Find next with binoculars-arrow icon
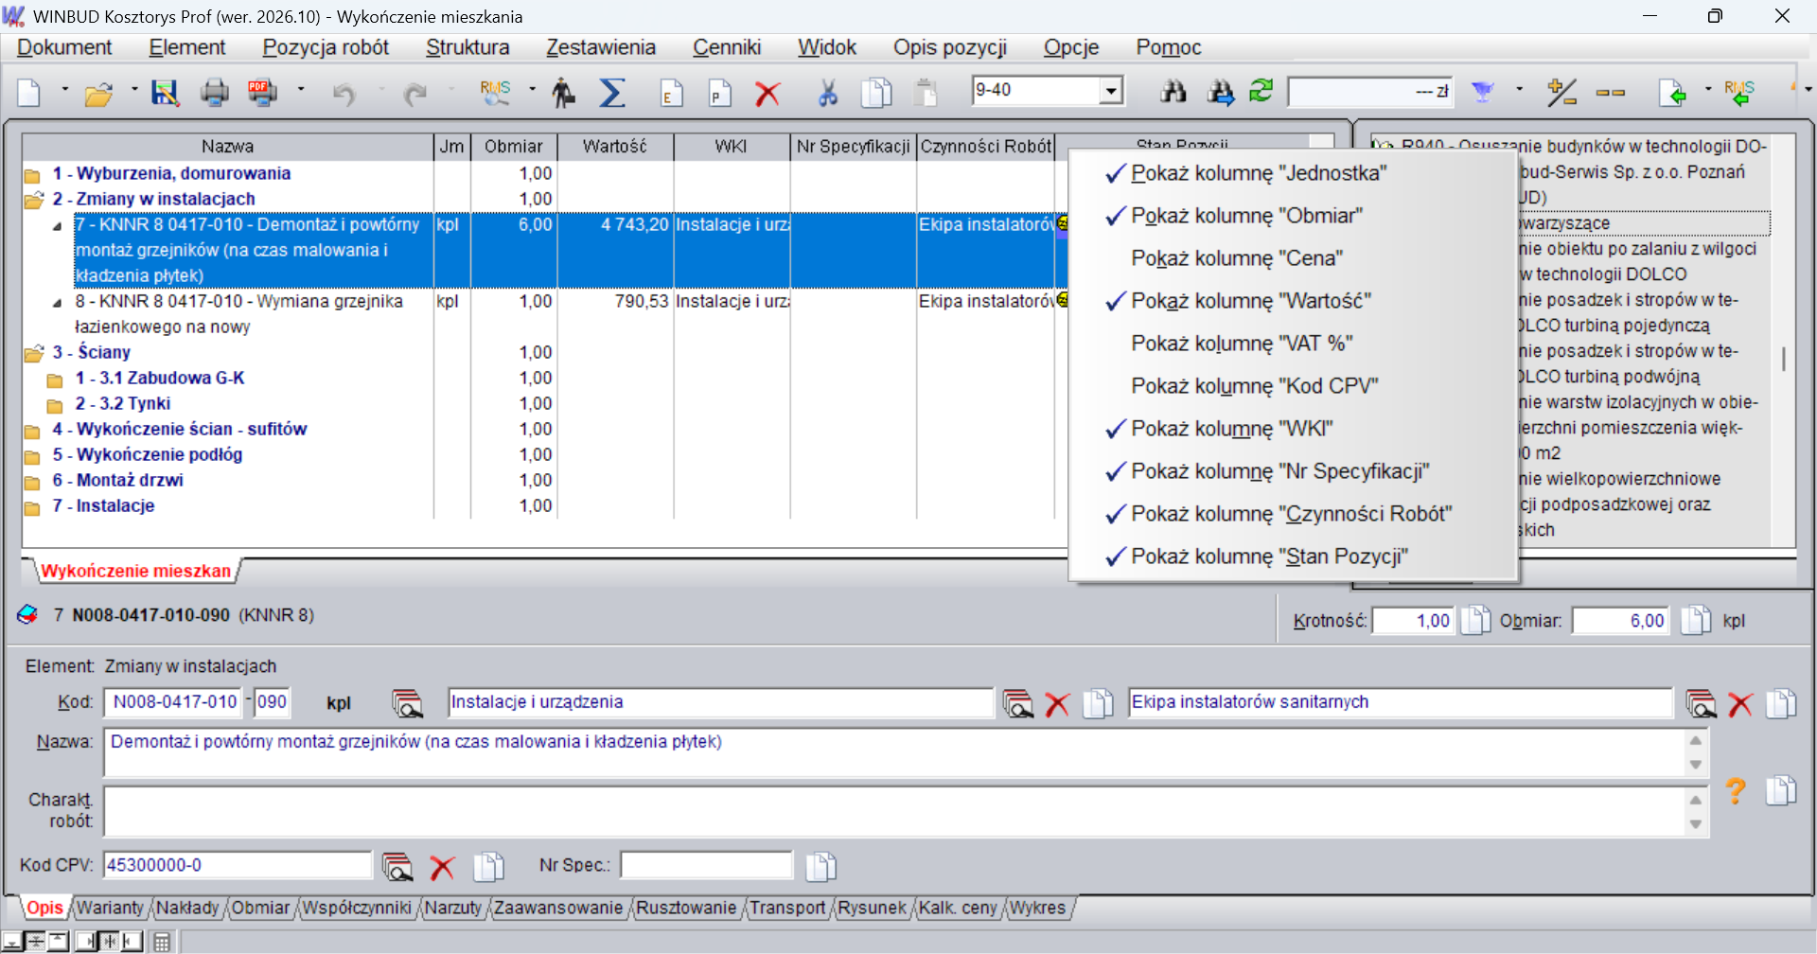This screenshot has height=954, width=1817. click(x=1221, y=92)
